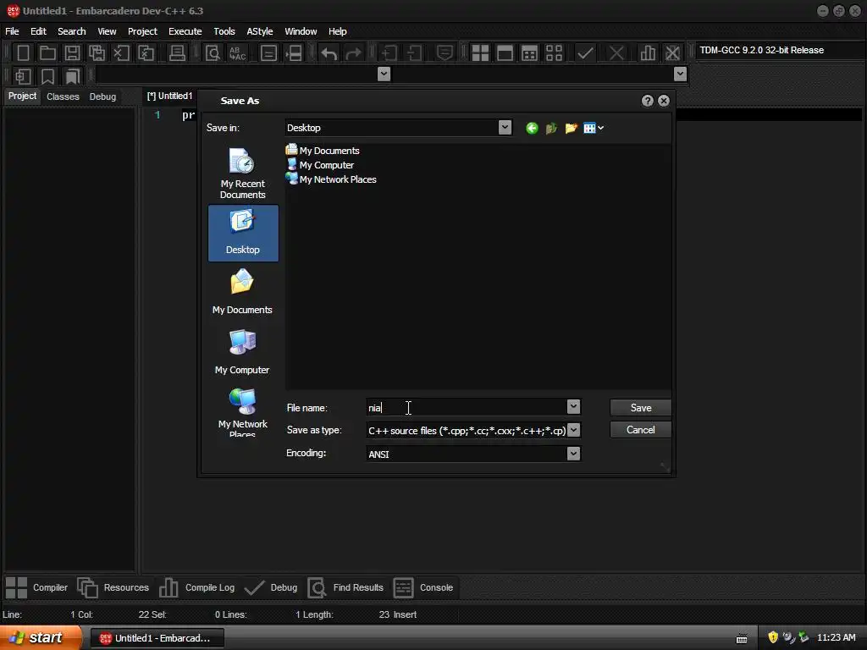Click the File name text field
The width and height of the screenshot is (867, 650).
click(x=467, y=407)
